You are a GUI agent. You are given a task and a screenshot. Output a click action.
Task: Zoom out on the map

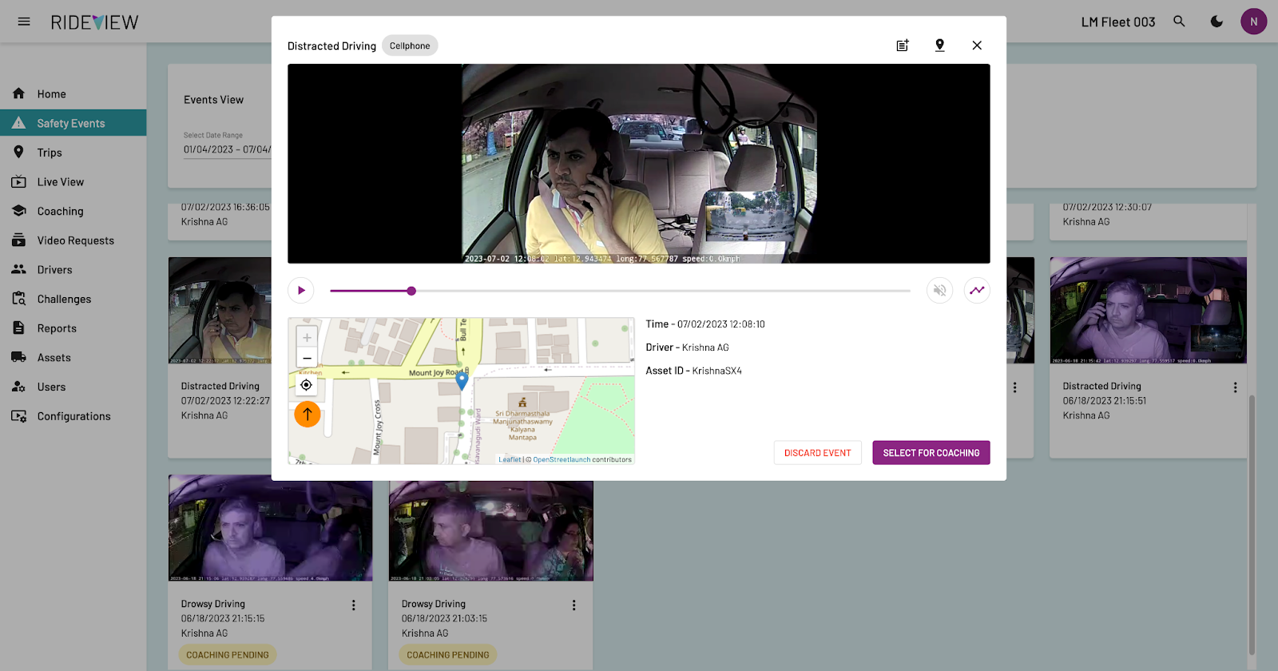tap(307, 359)
